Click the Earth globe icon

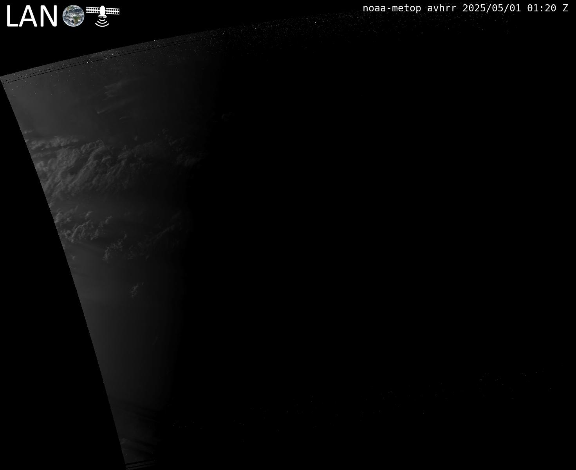pos(73,16)
